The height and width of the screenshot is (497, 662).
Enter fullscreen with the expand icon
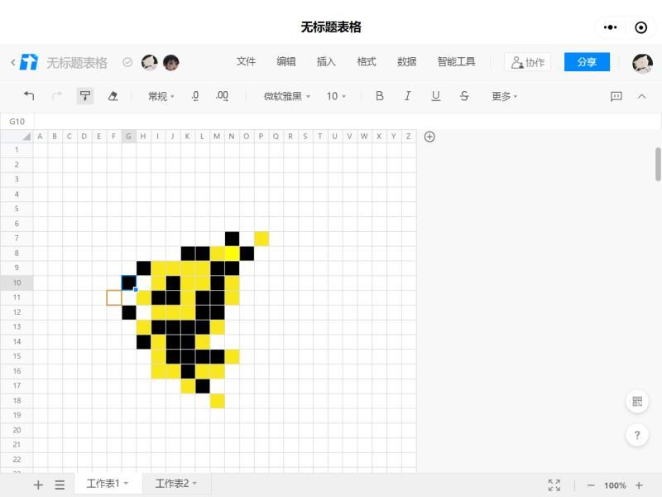pos(554,485)
